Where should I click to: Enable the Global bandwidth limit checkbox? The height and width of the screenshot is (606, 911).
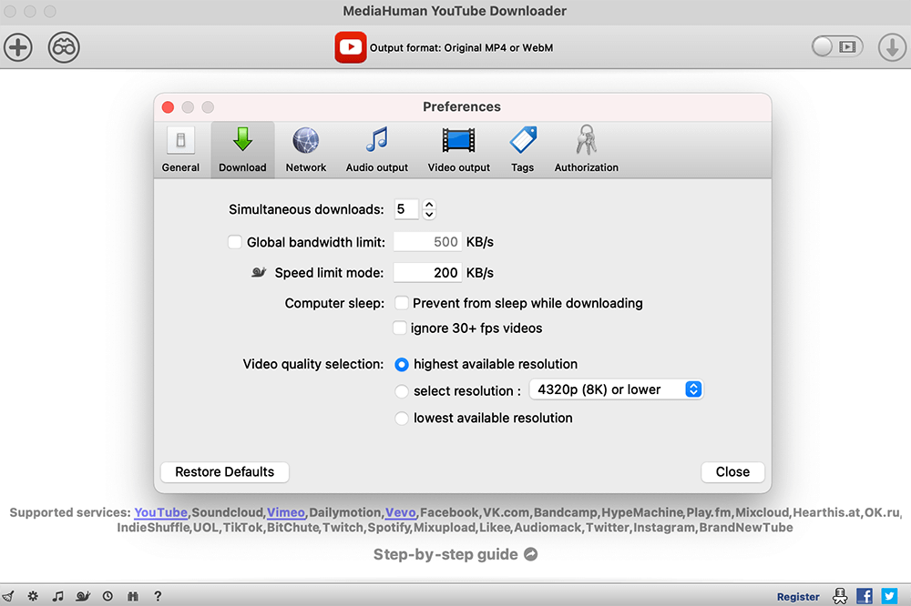pos(235,242)
